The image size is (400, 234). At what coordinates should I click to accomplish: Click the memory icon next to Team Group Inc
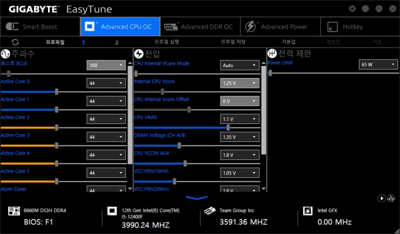[210, 211]
